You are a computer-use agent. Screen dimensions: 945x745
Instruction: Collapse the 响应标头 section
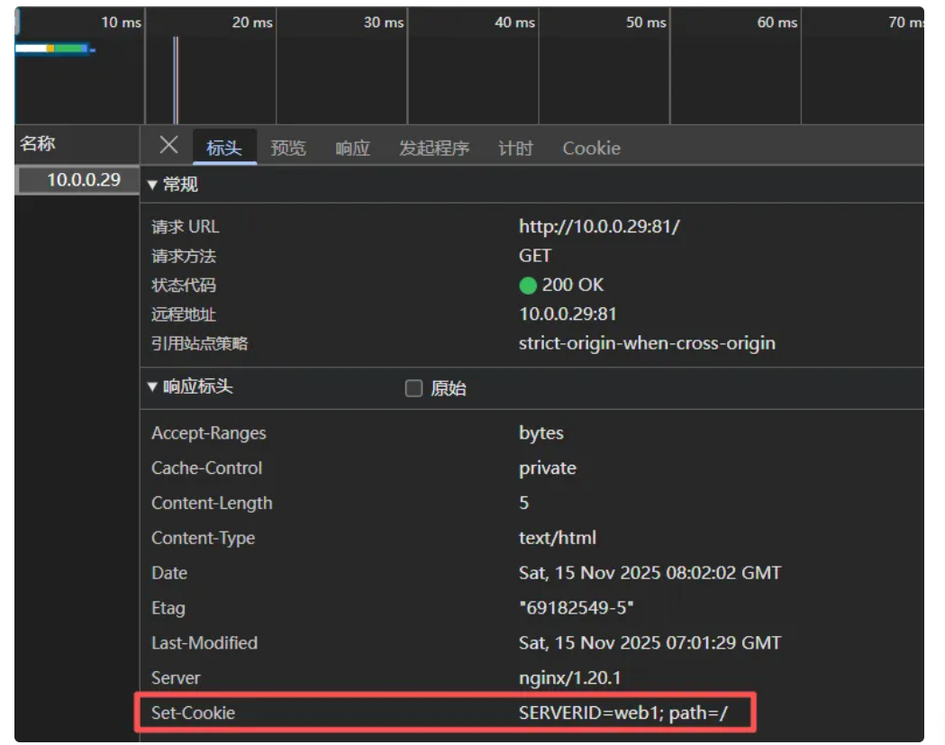pos(189,387)
